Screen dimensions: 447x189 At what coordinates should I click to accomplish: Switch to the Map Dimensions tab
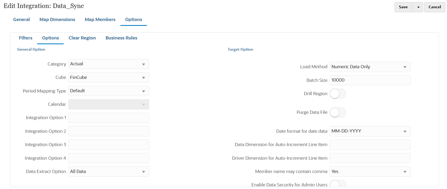pyautogui.click(x=57, y=19)
